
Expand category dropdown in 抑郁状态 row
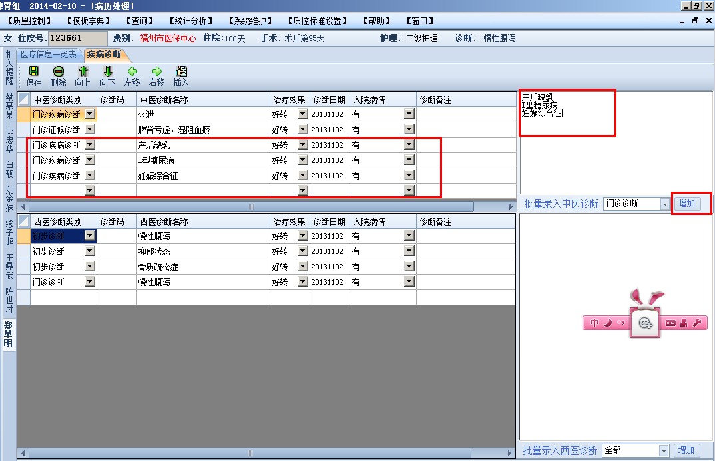click(90, 251)
